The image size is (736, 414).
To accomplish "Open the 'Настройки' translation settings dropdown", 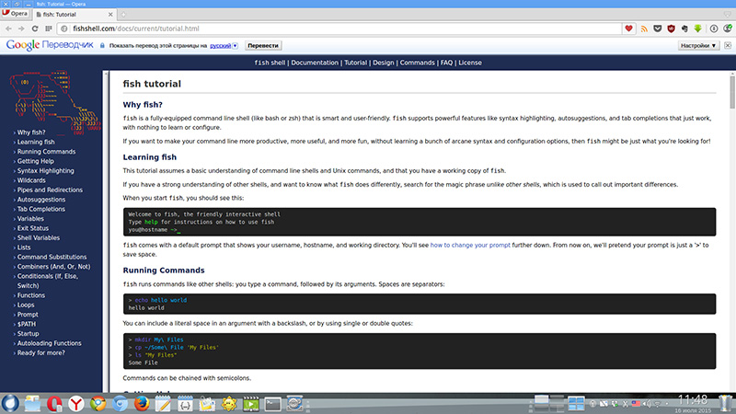I will click(x=698, y=45).
